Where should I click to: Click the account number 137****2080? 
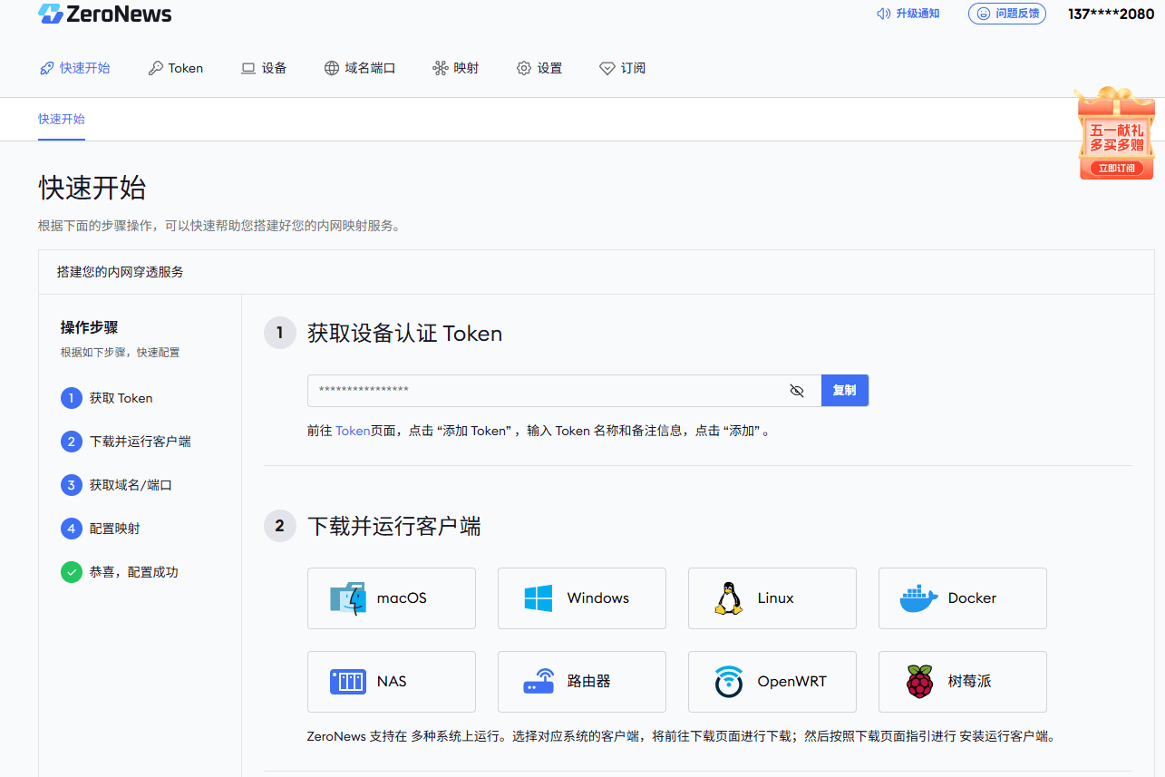point(1112,14)
